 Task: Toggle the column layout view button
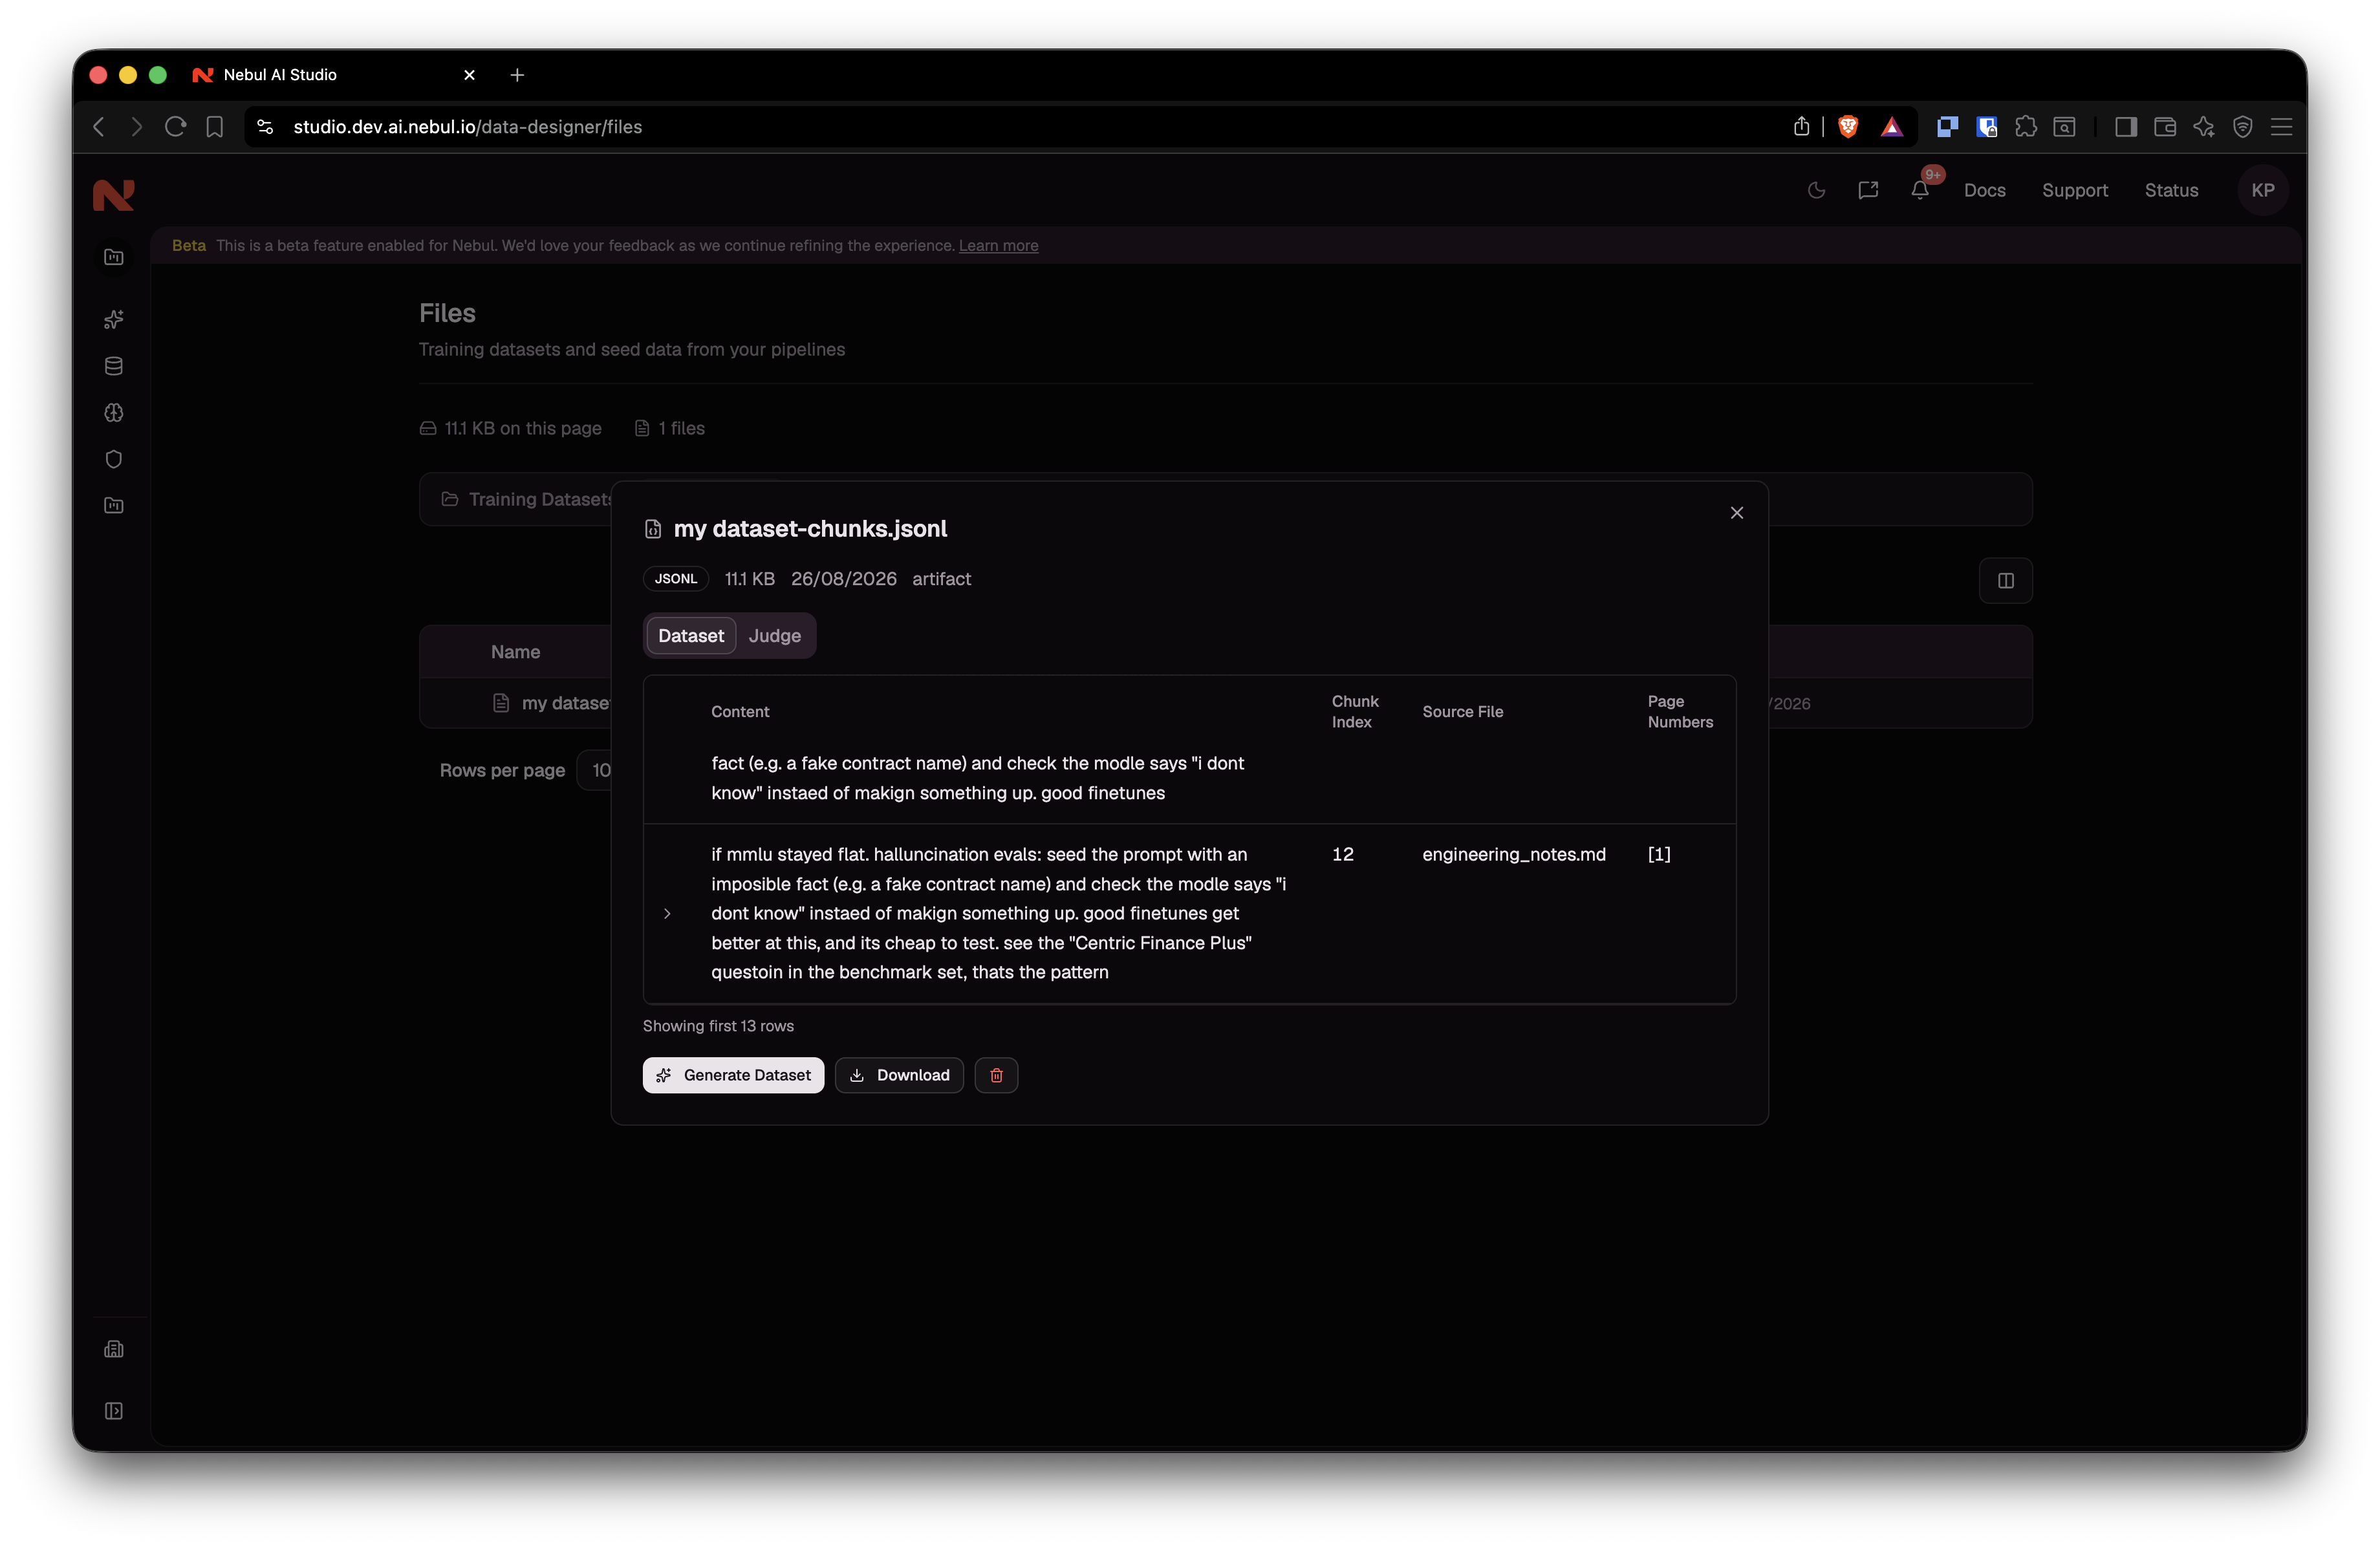(2005, 581)
